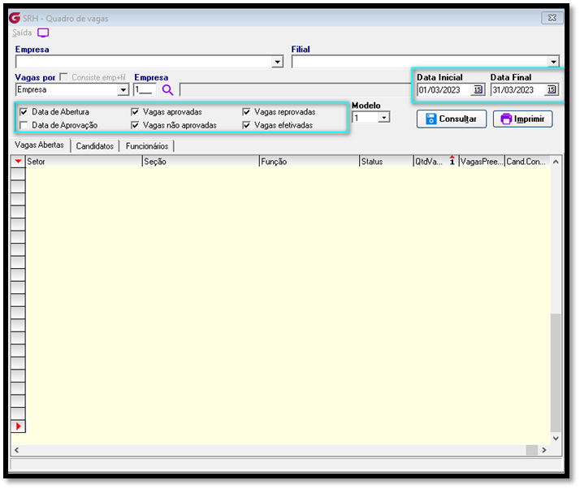Click the Cand.Con... column header
This screenshot has height=489, width=580.
click(x=527, y=162)
